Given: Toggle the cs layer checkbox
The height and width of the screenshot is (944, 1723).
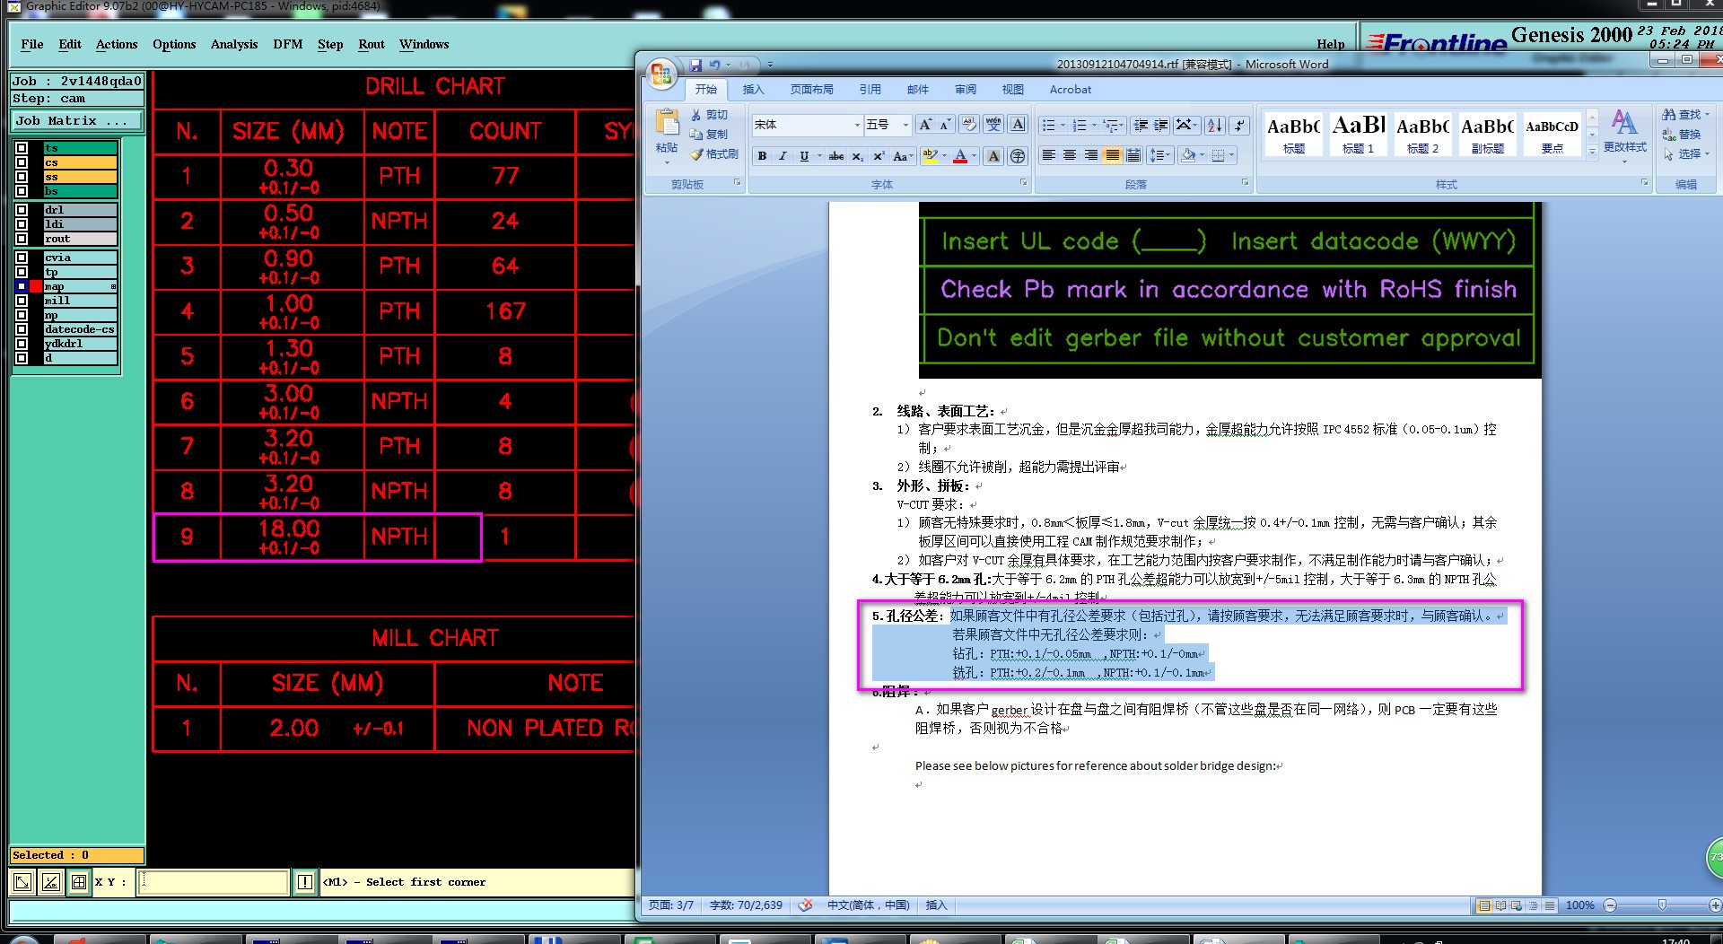Looking at the screenshot, I should [22, 162].
